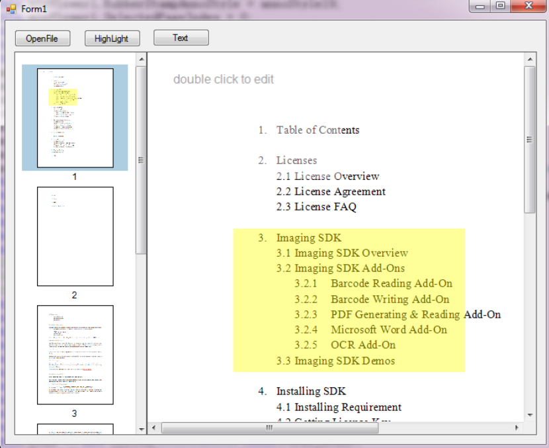Click 'Barcode Reading Add-On' entry
Screen dimensions: 549x448
392,283
